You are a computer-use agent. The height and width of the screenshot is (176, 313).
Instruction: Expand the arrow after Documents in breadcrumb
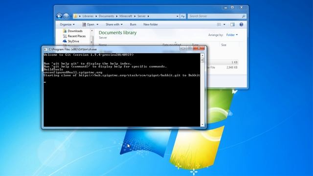point(116,16)
